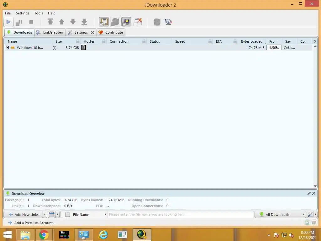Viewport: 321px width, 241px height.
Task: Select the Downloads tab
Action: [x=19, y=32]
